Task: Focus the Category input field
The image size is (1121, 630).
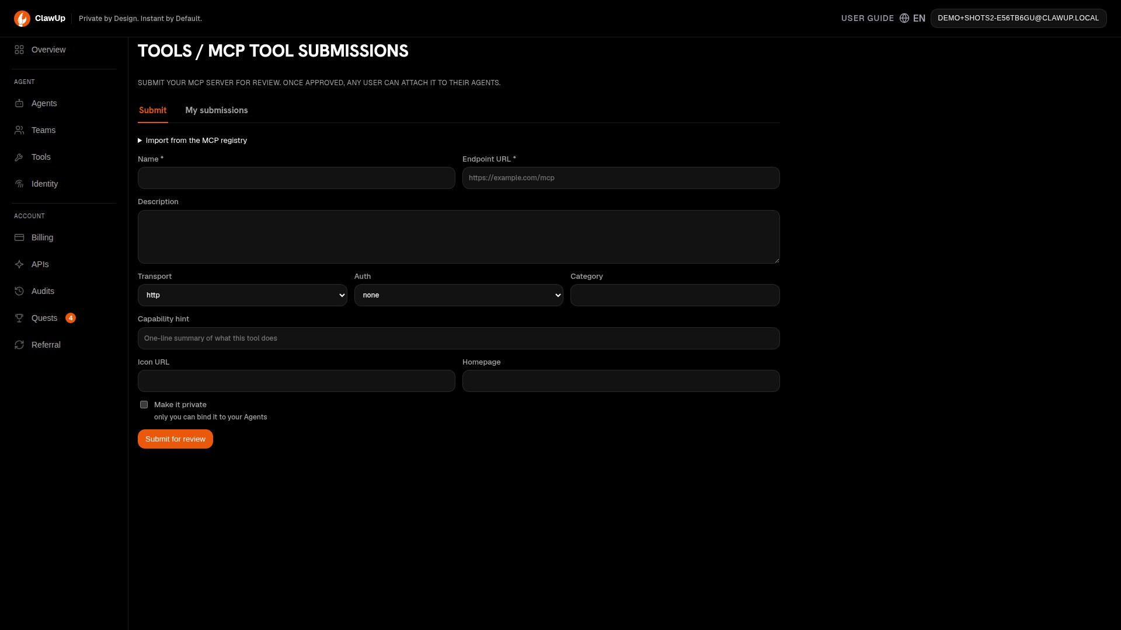Action: tap(675, 295)
